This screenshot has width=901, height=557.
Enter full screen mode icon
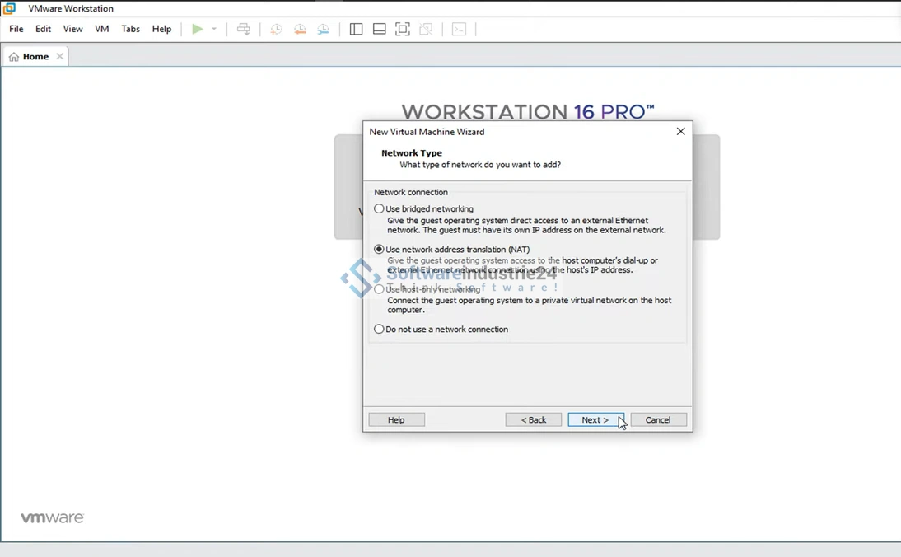tap(403, 29)
